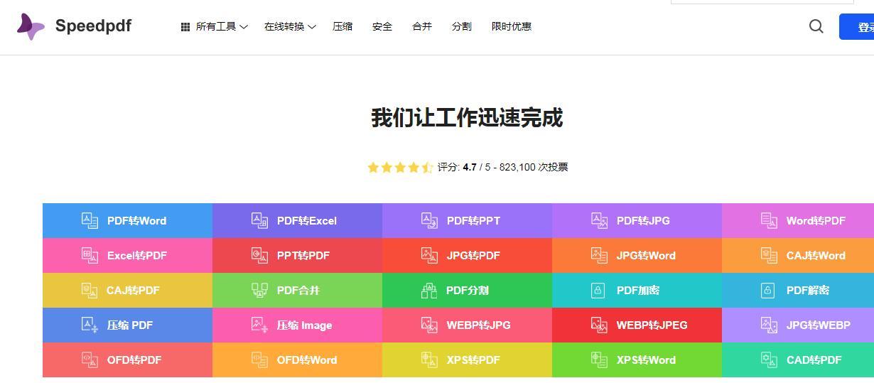Open the 安全 menu item
874x383 pixels.
[x=382, y=26]
